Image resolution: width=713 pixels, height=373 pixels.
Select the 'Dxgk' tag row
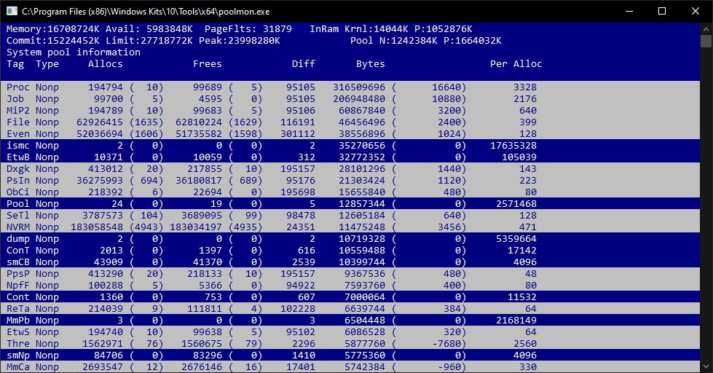350,169
